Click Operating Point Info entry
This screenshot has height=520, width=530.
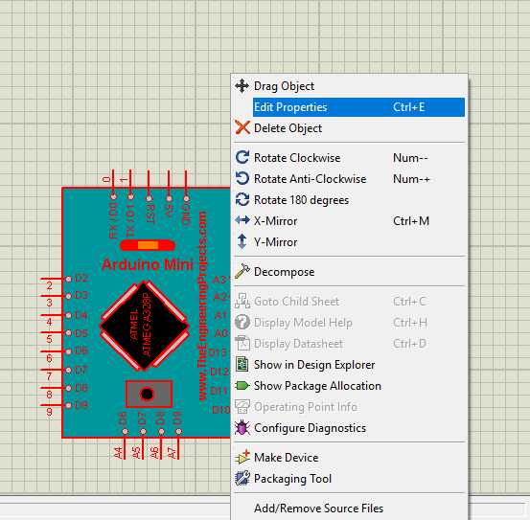[350, 407]
